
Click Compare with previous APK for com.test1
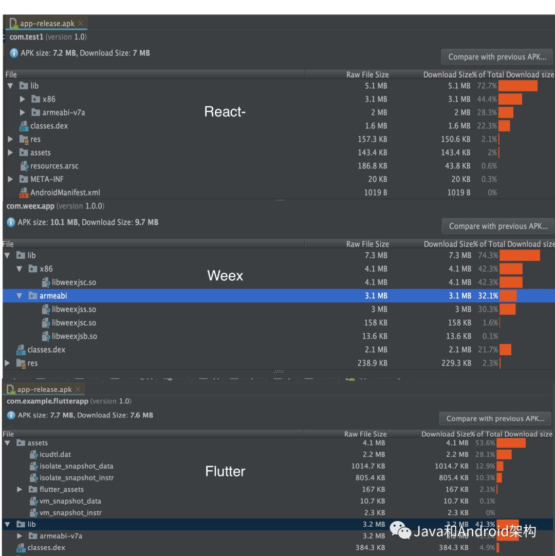click(497, 57)
